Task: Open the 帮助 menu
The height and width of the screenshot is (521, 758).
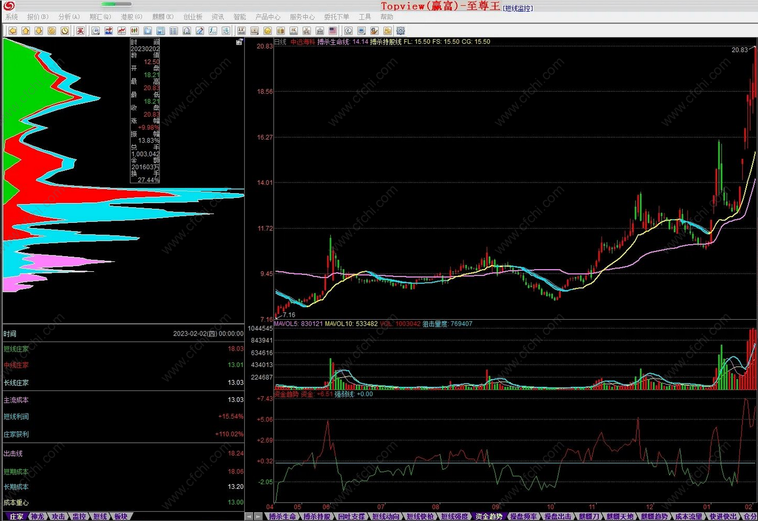Action: point(387,17)
